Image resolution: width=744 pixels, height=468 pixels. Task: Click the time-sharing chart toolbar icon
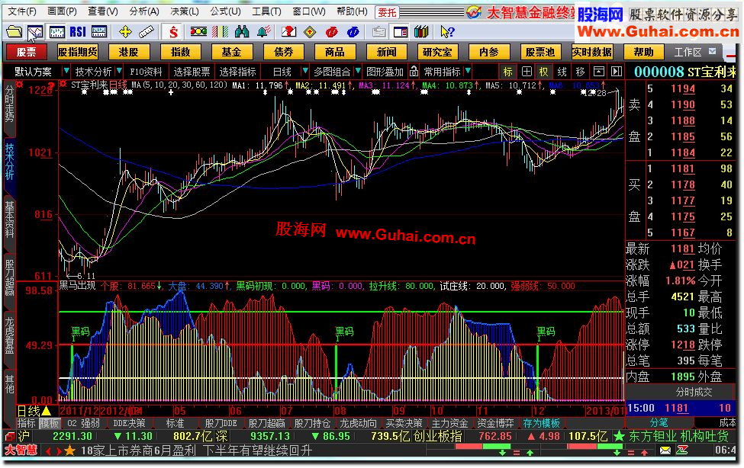click(35, 32)
